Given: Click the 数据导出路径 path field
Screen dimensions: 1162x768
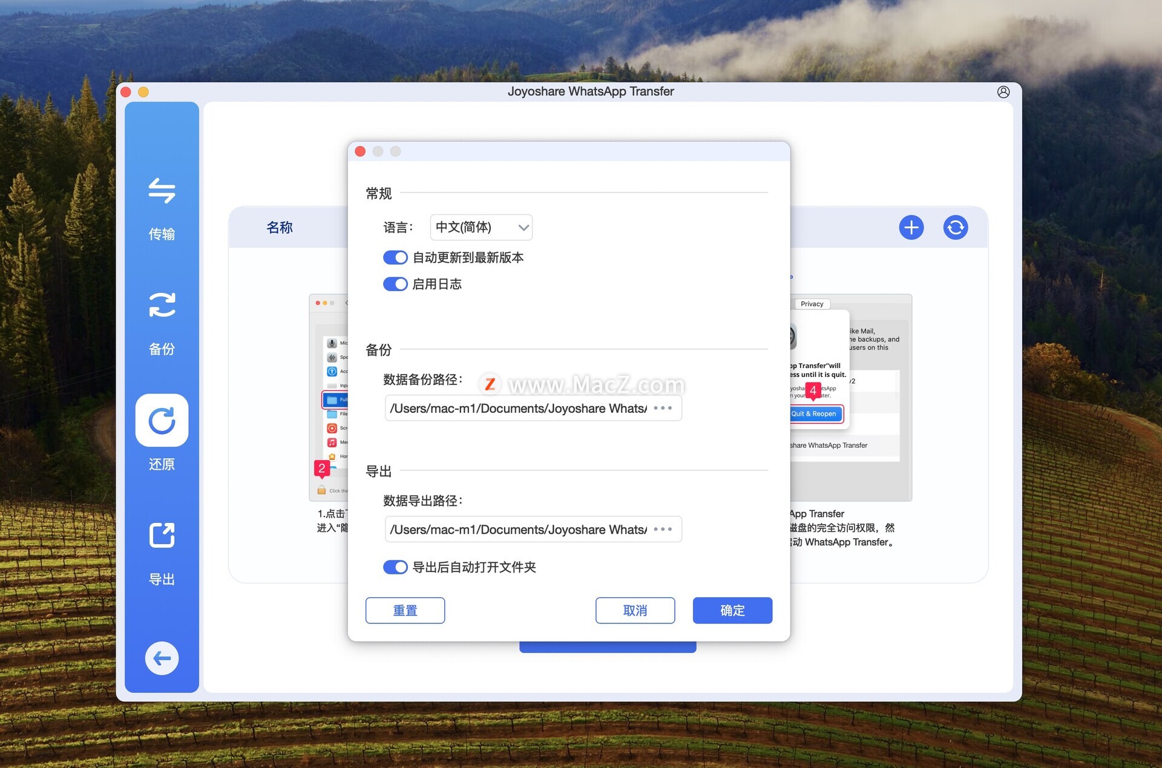Looking at the screenshot, I should 533,530.
